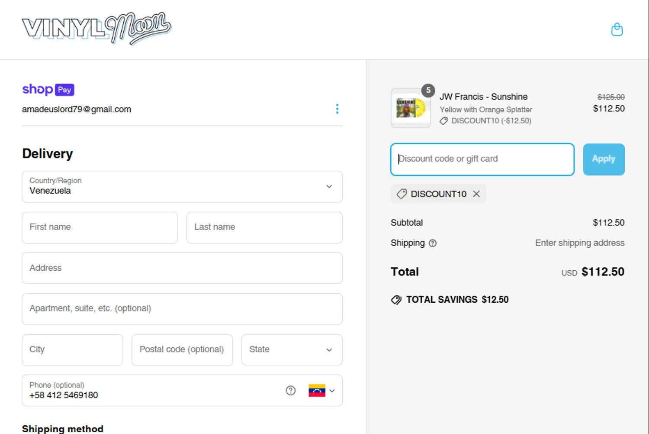Screen dimensions: 649x434
Task: Click the 'Shipping method' heading
Action: (x=63, y=429)
